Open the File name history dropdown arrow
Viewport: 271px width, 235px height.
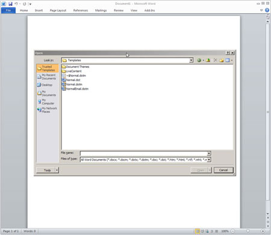(x=209, y=153)
